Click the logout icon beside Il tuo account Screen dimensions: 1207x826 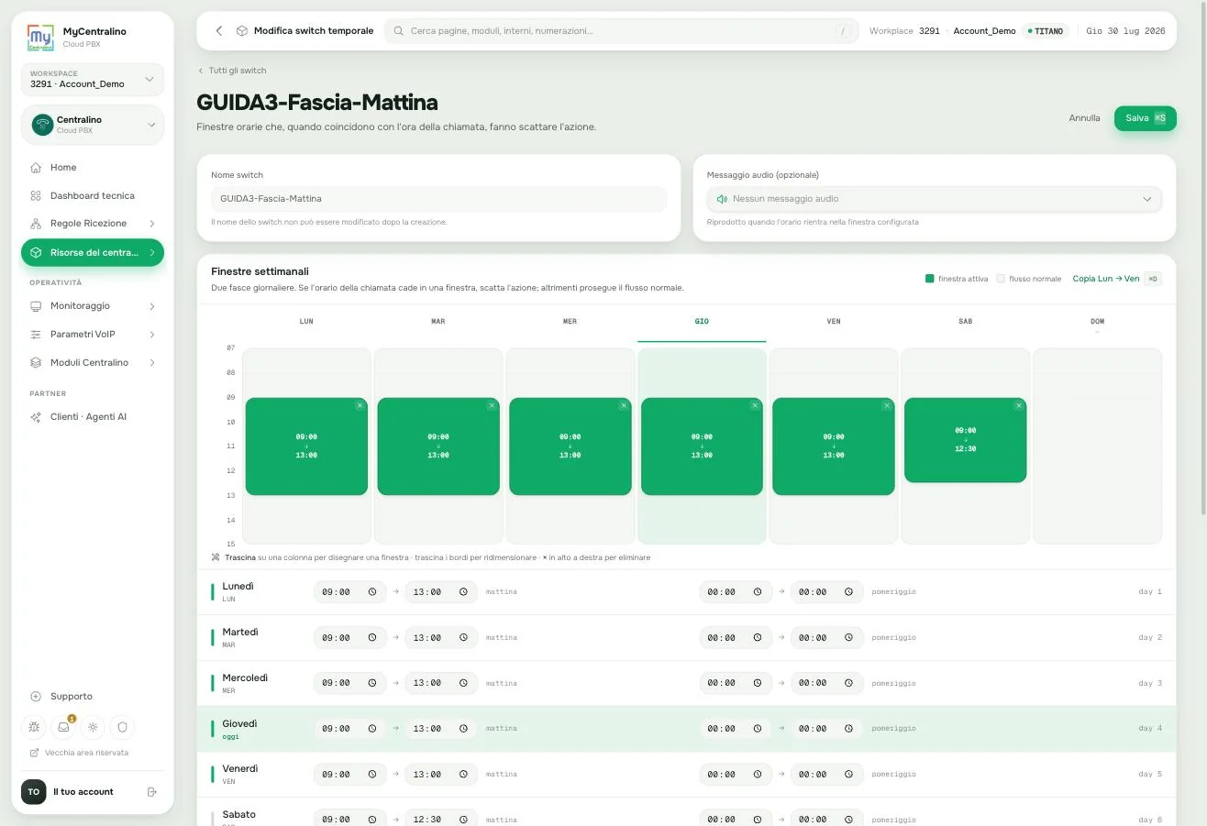pyautogui.click(x=152, y=792)
